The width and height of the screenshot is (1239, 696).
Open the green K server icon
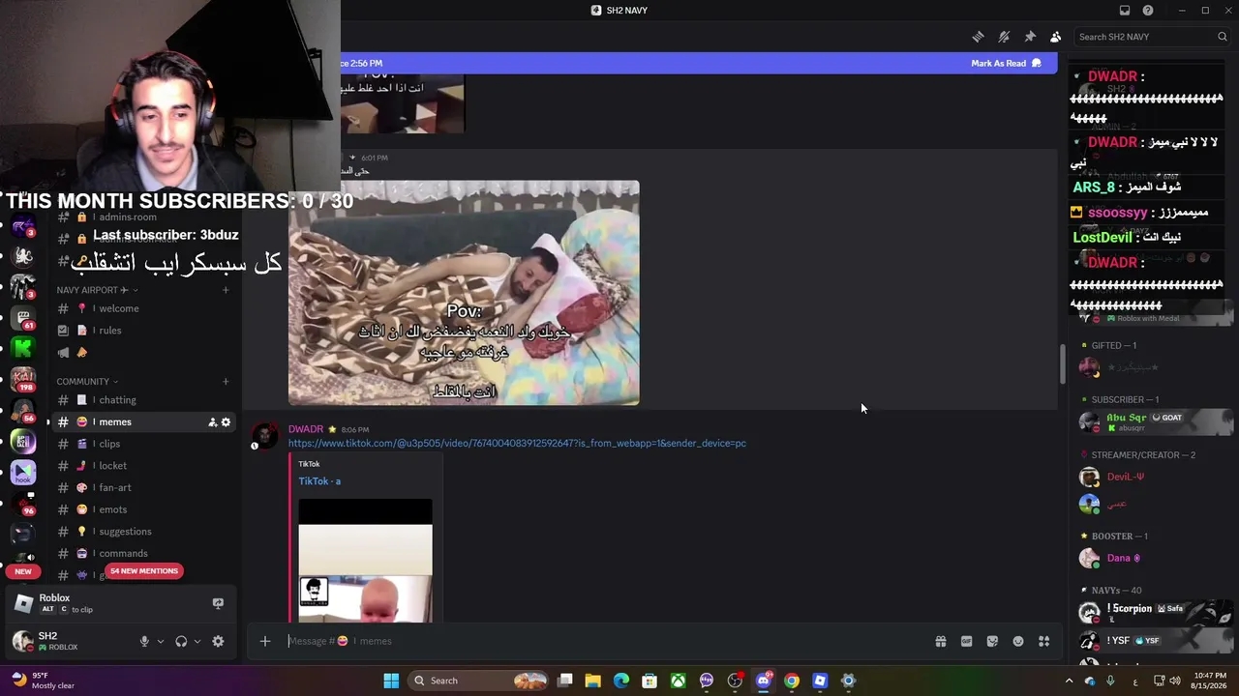click(23, 348)
